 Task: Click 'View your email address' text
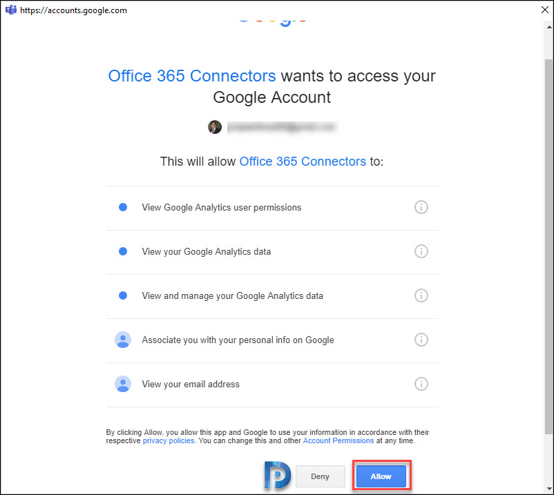pyautogui.click(x=191, y=384)
